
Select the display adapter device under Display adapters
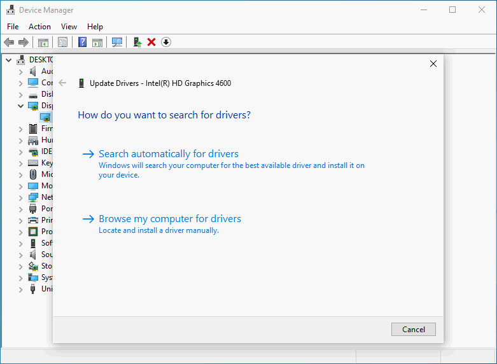pyautogui.click(x=45, y=117)
